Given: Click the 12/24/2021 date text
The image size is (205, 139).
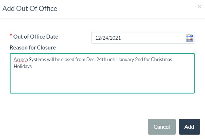Looking at the screenshot, I should (x=108, y=38).
